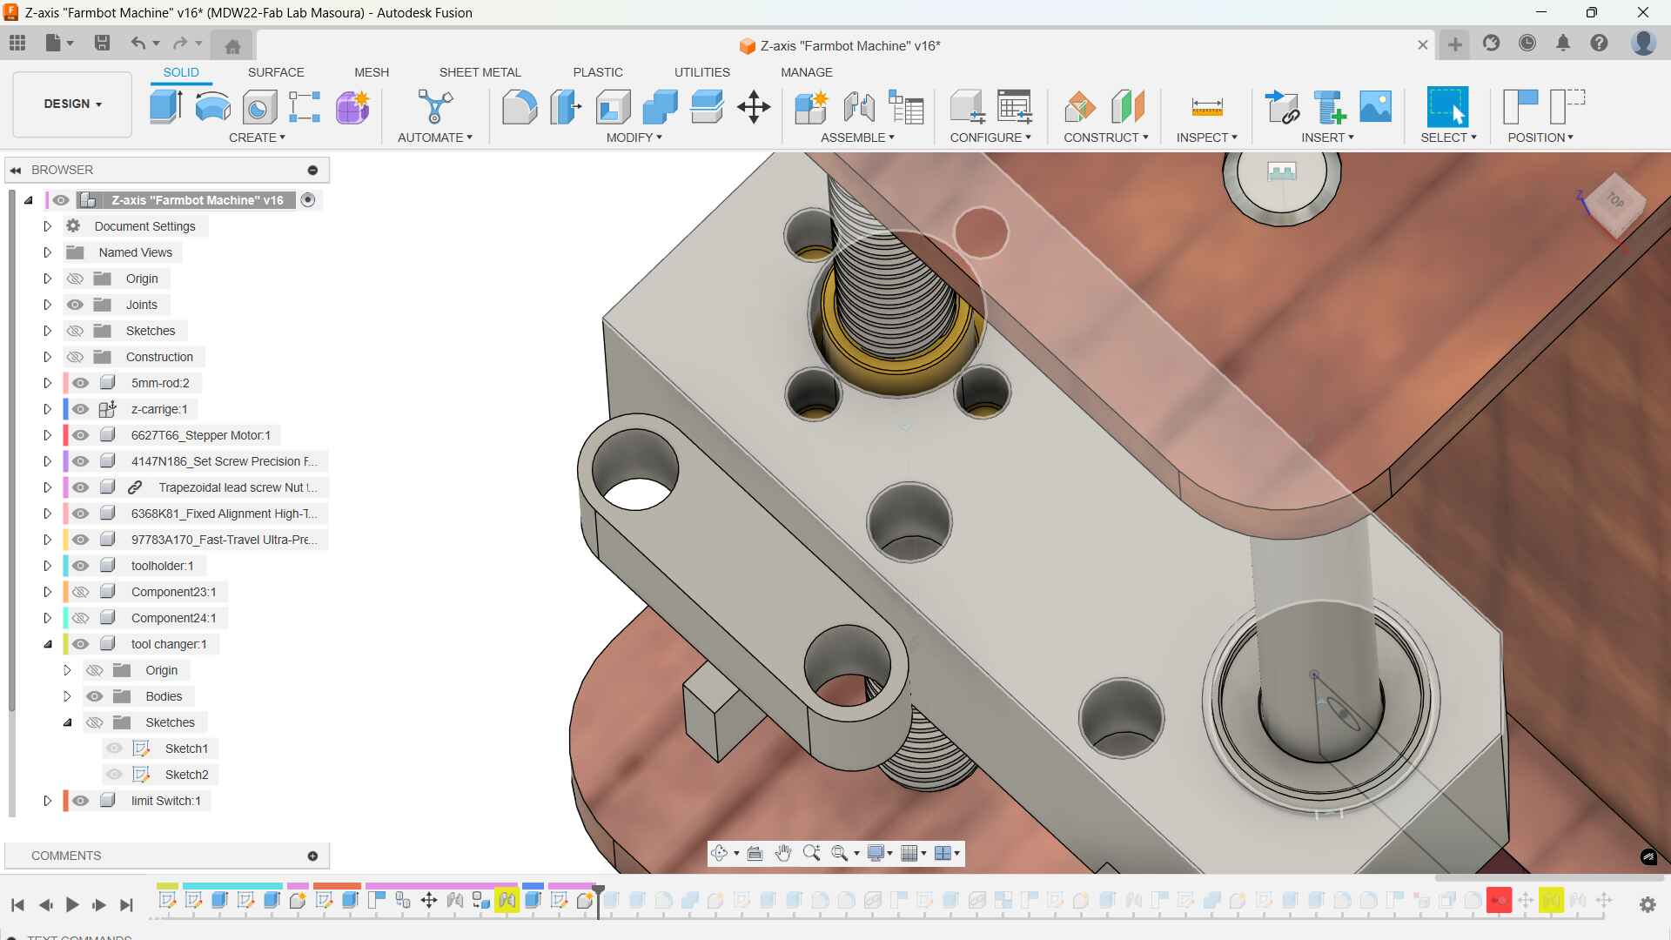Activate the root component radio button
The image size is (1671, 940).
pyautogui.click(x=308, y=200)
